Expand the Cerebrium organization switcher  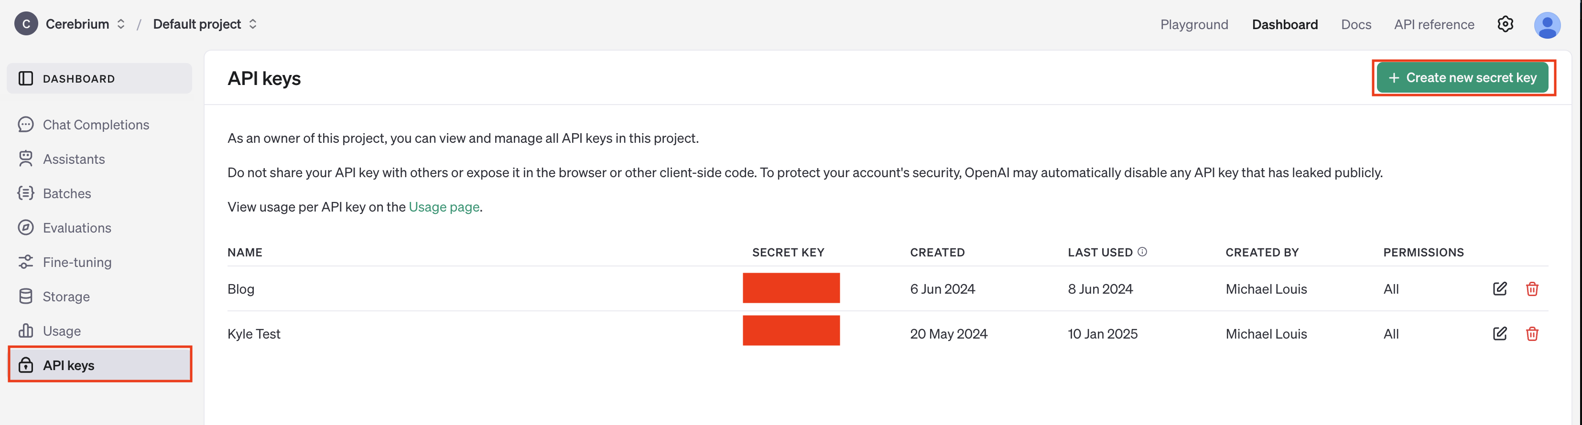pos(121,24)
